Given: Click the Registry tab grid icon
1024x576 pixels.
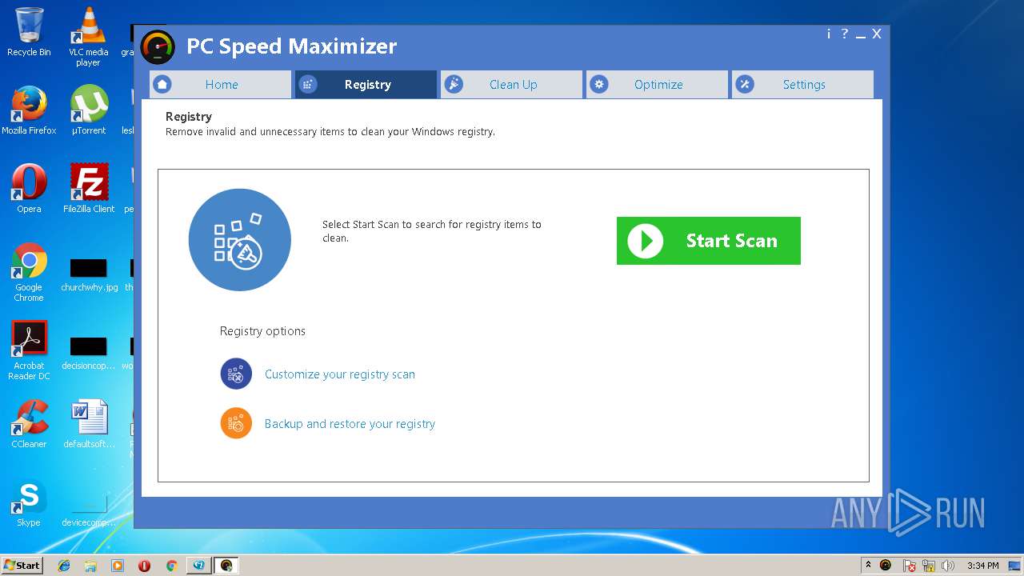Looking at the screenshot, I should tap(308, 84).
